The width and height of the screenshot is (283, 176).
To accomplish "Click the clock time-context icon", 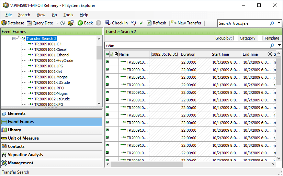I will (x=63, y=23).
